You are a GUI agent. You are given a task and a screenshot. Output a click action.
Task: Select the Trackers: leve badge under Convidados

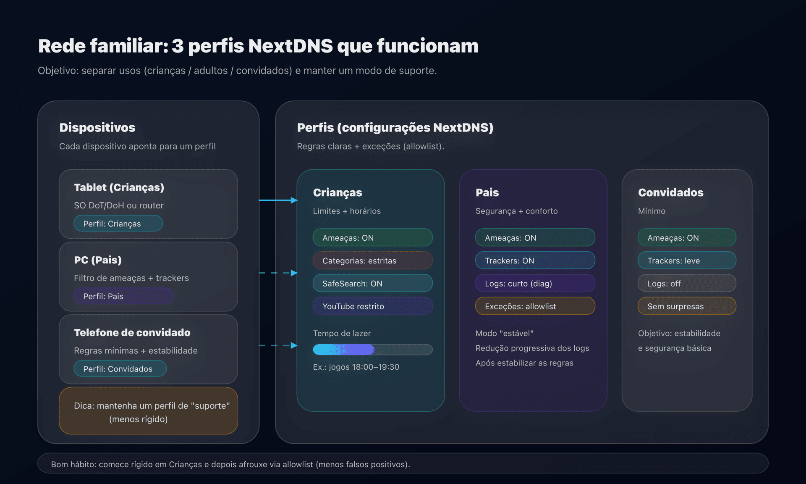pos(686,260)
